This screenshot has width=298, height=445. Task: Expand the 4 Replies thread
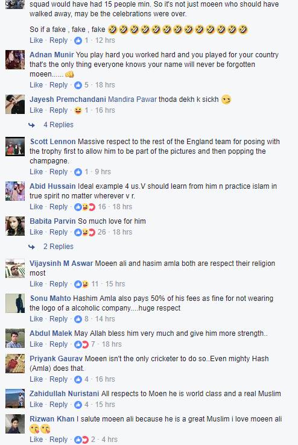[x=58, y=125]
